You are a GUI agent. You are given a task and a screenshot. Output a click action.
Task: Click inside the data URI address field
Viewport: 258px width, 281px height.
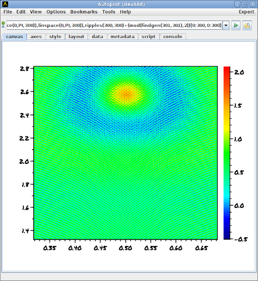[x=114, y=25]
